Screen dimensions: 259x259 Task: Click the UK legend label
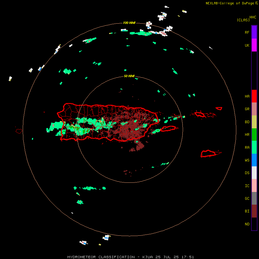(247, 45)
